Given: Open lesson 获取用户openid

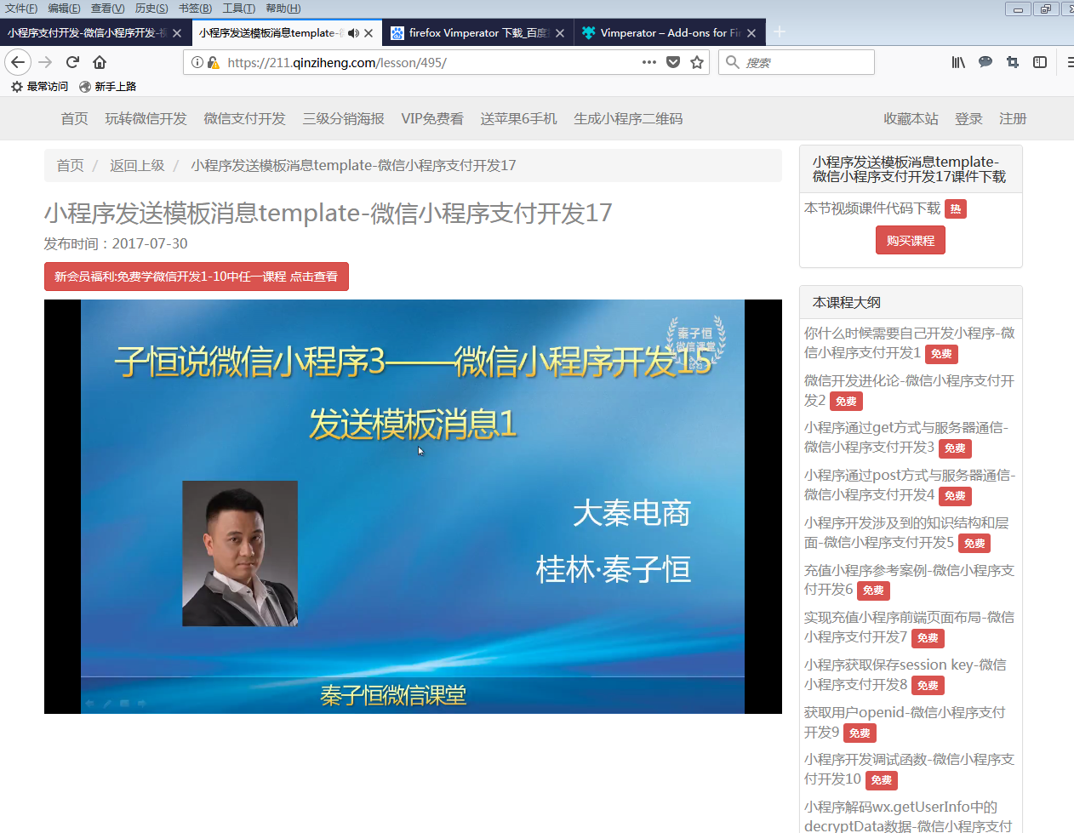Looking at the screenshot, I should point(905,722).
